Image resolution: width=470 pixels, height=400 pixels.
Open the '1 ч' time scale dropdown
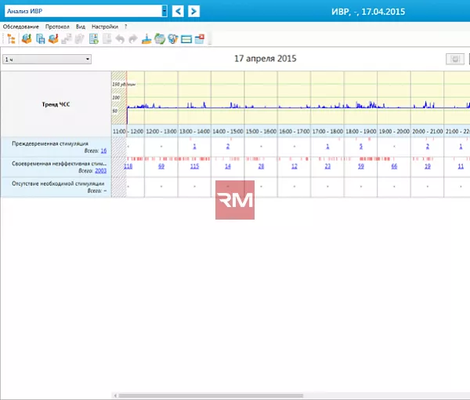(47, 59)
